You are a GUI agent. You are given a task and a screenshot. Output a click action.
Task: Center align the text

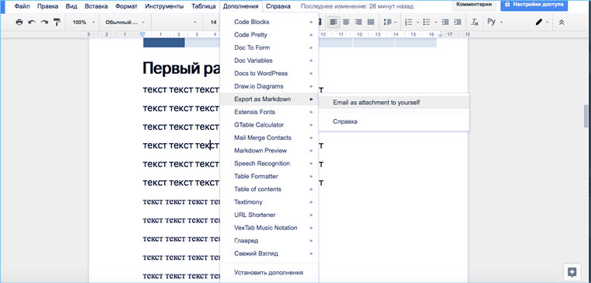click(x=346, y=23)
